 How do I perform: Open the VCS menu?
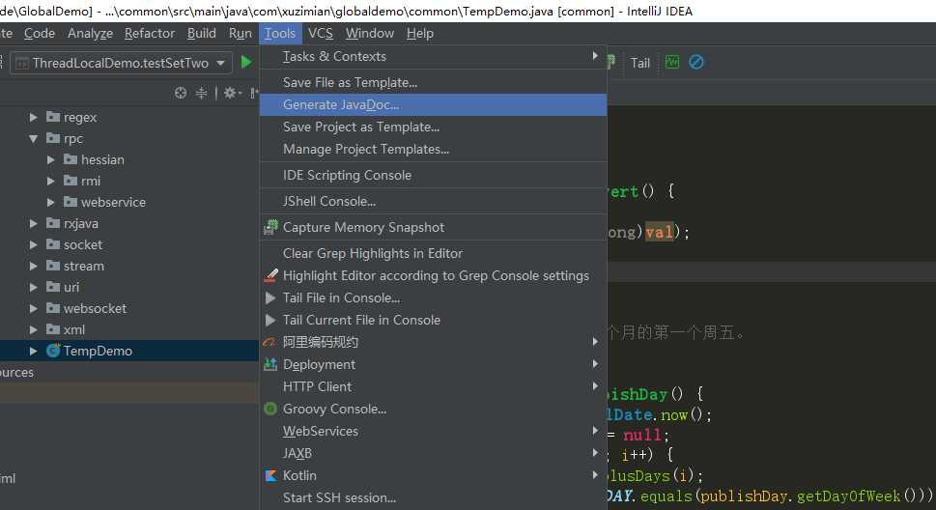coord(321,34)
